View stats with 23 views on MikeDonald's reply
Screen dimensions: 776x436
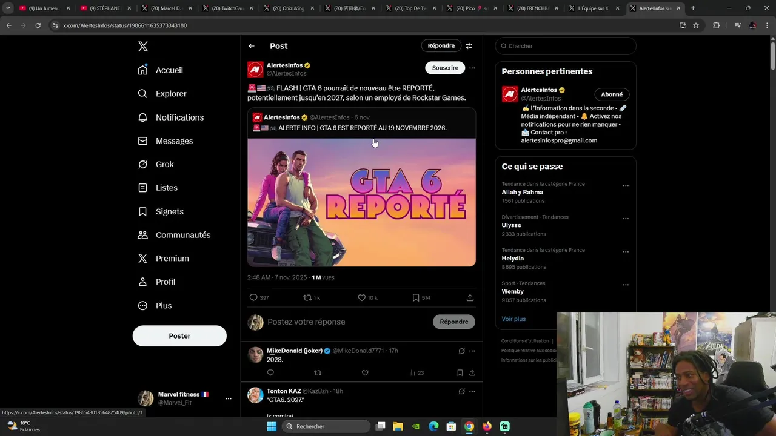pyautogui.click(x=416, y=373)
